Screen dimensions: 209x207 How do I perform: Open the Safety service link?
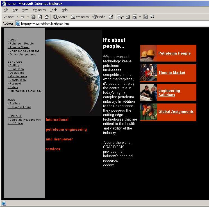coord(13,87)
